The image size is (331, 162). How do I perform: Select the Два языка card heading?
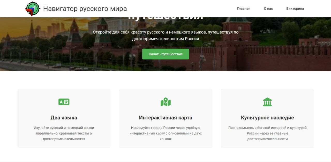click(64, 118)
